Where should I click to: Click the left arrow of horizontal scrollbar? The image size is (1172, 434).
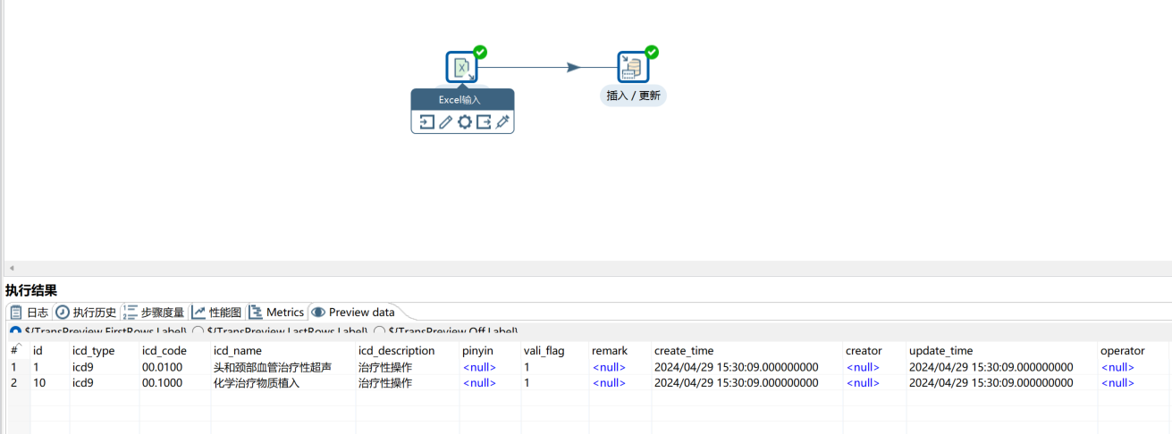(x=11, y=269)
